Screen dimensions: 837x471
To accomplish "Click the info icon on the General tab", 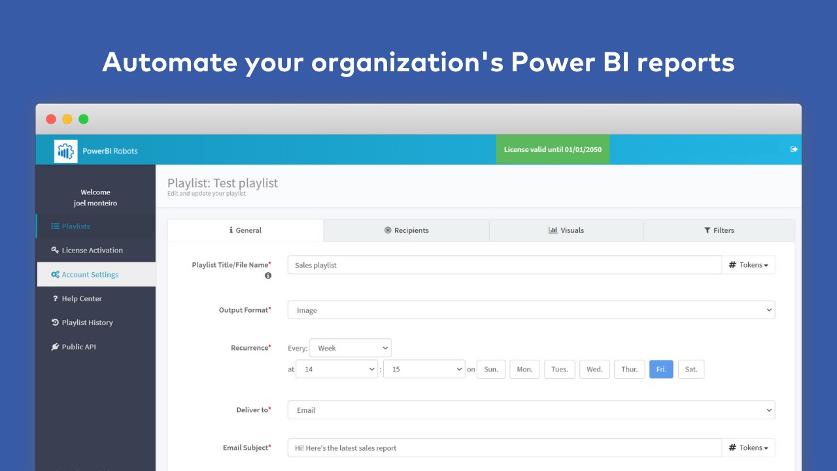I will 231,230.
